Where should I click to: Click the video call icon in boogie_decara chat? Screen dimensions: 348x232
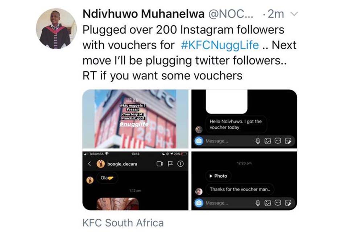pyautogui.click(x=160, y=164)
